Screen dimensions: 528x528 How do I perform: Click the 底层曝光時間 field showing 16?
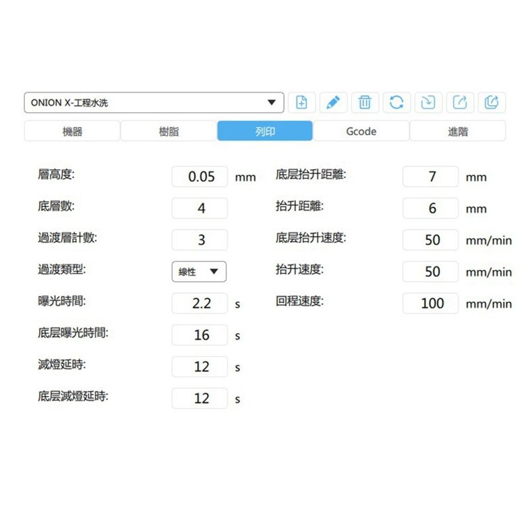click(x=200, y=335)
